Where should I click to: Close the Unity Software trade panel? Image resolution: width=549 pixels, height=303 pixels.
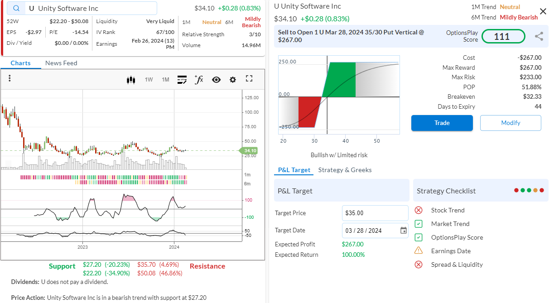click(543, 11)
